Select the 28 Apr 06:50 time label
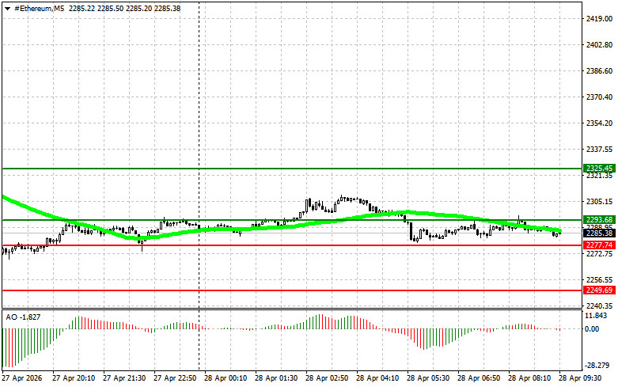618x387 pixels. tap(479, 378)
